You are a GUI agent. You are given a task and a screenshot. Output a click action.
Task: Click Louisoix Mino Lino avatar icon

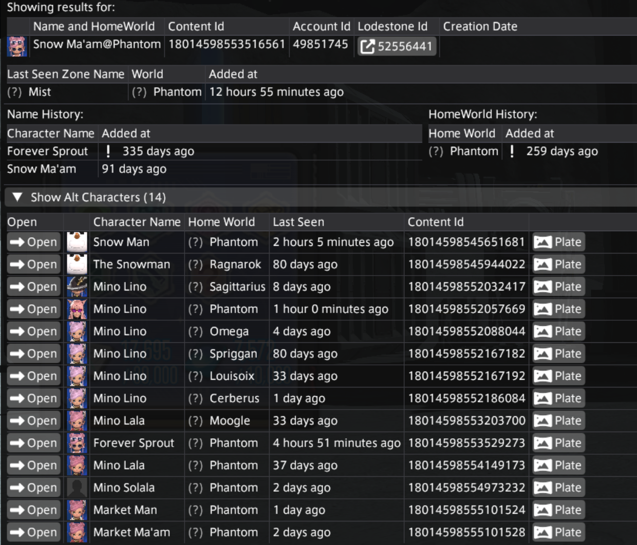[x=77, y=376]
